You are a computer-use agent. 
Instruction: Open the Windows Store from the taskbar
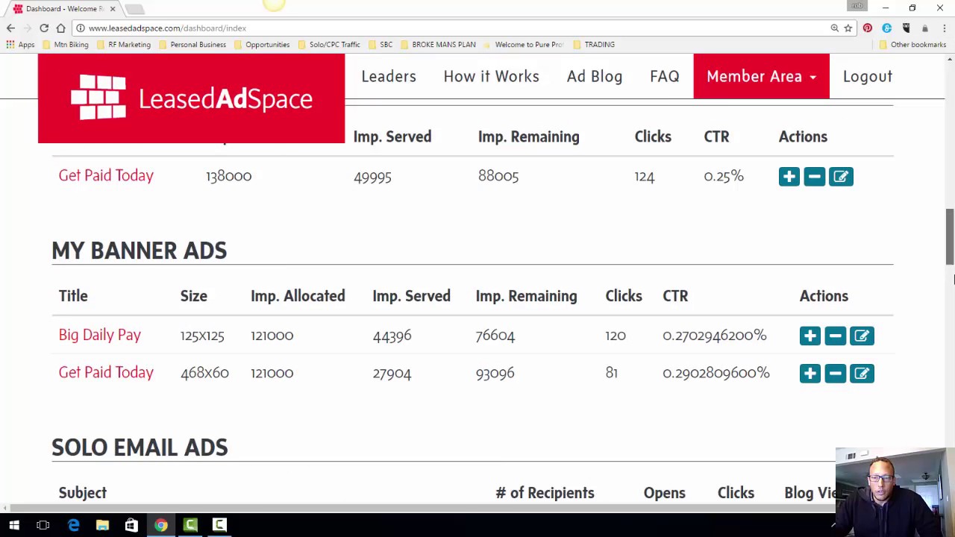click(131, 525)
